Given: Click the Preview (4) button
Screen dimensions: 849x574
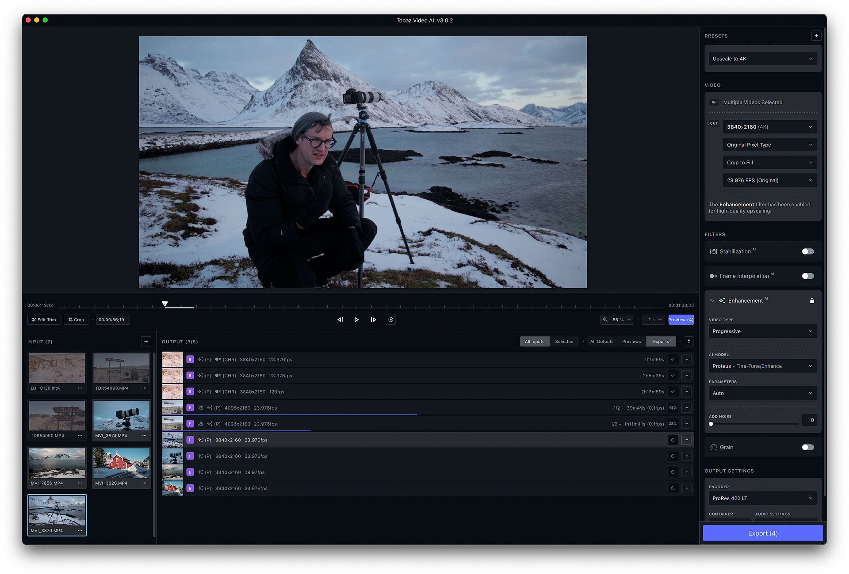Looking at the screenshot, I should coord(681,319).
